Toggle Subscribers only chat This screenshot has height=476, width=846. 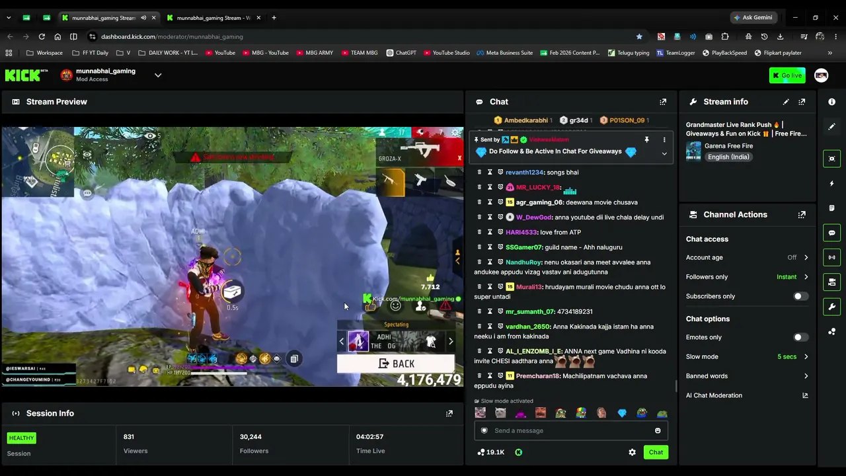[800, 296]
